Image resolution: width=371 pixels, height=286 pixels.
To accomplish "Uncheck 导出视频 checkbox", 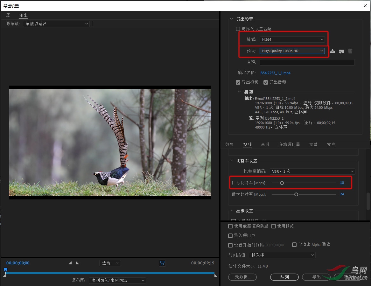I will (x=238, y=82).
